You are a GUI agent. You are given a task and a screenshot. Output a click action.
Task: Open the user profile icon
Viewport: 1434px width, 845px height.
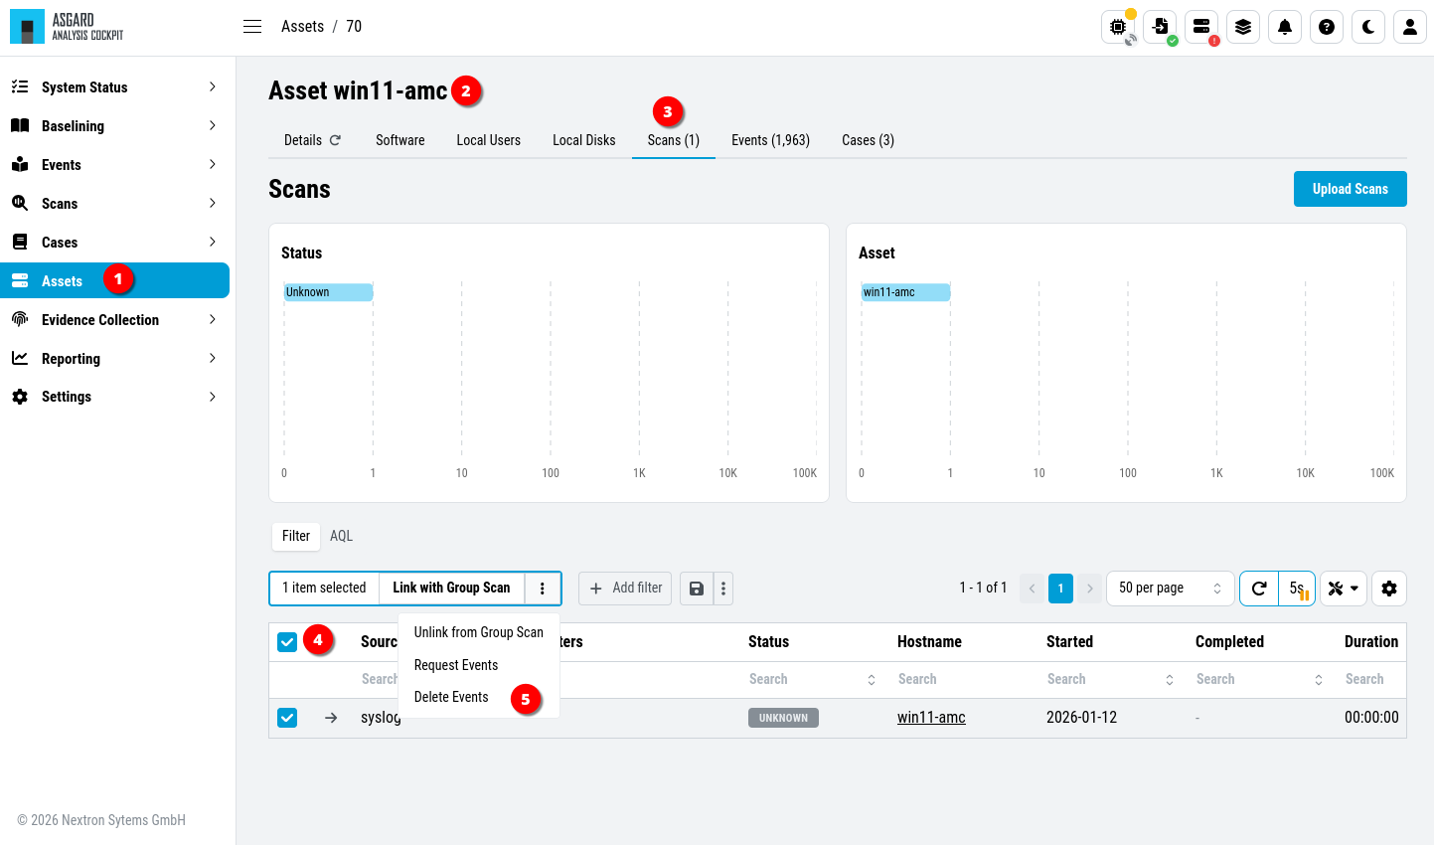[1409, 27]
